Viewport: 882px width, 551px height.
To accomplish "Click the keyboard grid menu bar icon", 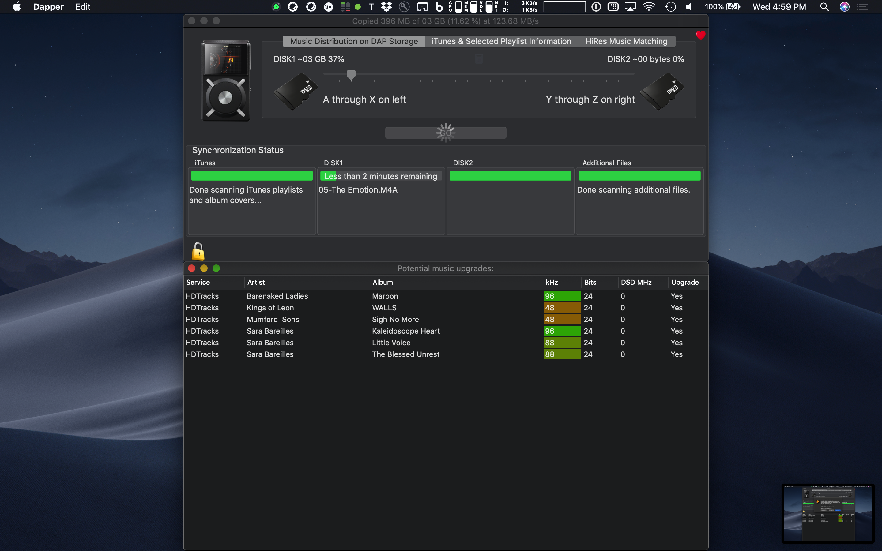I will click(x=613, y=6).
